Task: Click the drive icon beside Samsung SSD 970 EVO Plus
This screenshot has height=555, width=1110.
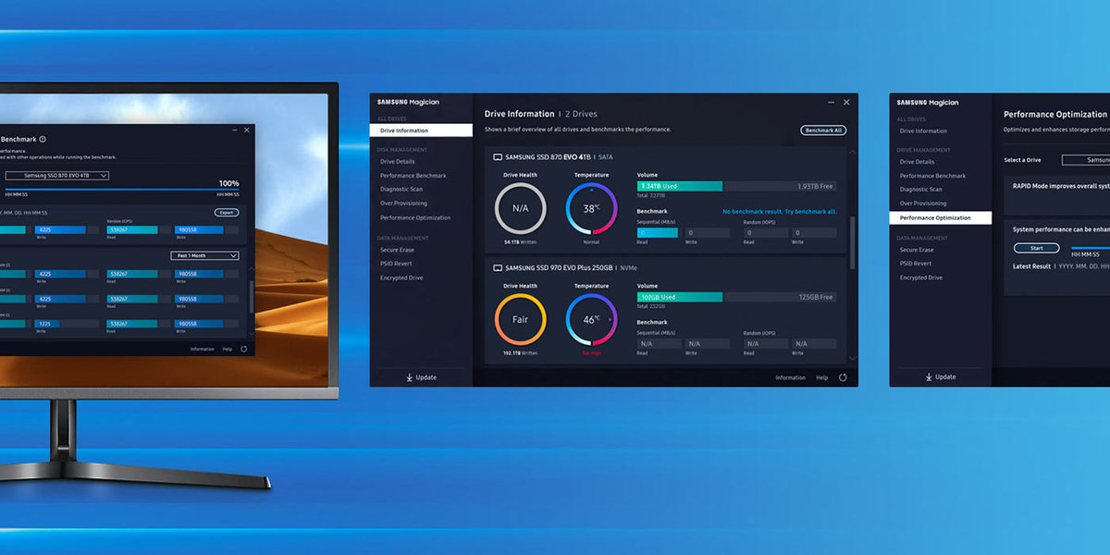Action: point(498,268)
